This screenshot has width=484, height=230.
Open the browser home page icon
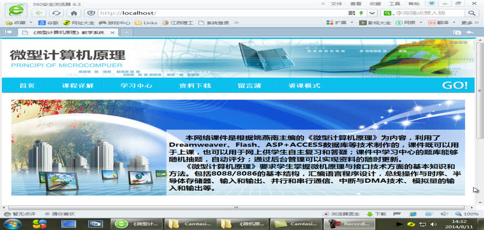74,13
